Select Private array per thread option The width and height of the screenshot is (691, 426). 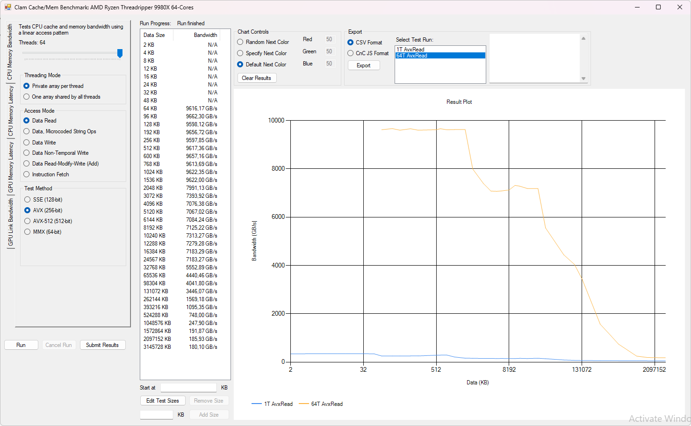coord(53,86)
